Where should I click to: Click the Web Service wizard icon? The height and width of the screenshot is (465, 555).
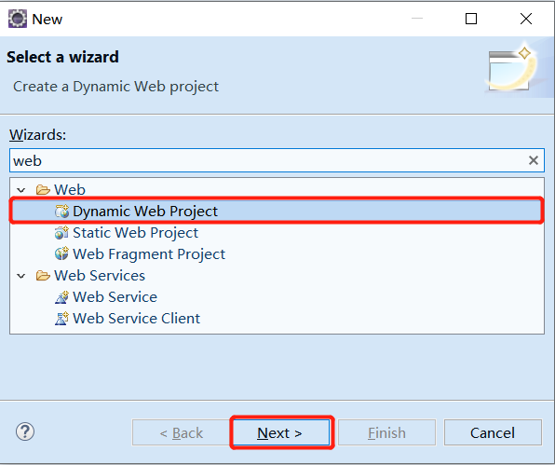pyautogui.click(x=62, y=296)
